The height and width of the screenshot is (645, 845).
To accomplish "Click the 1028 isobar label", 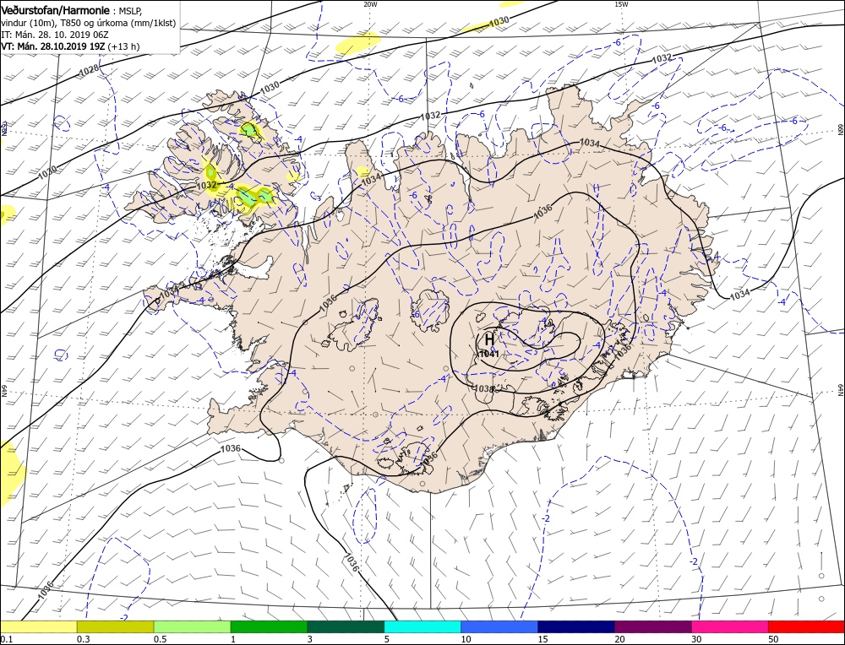I will pos(89,70).
